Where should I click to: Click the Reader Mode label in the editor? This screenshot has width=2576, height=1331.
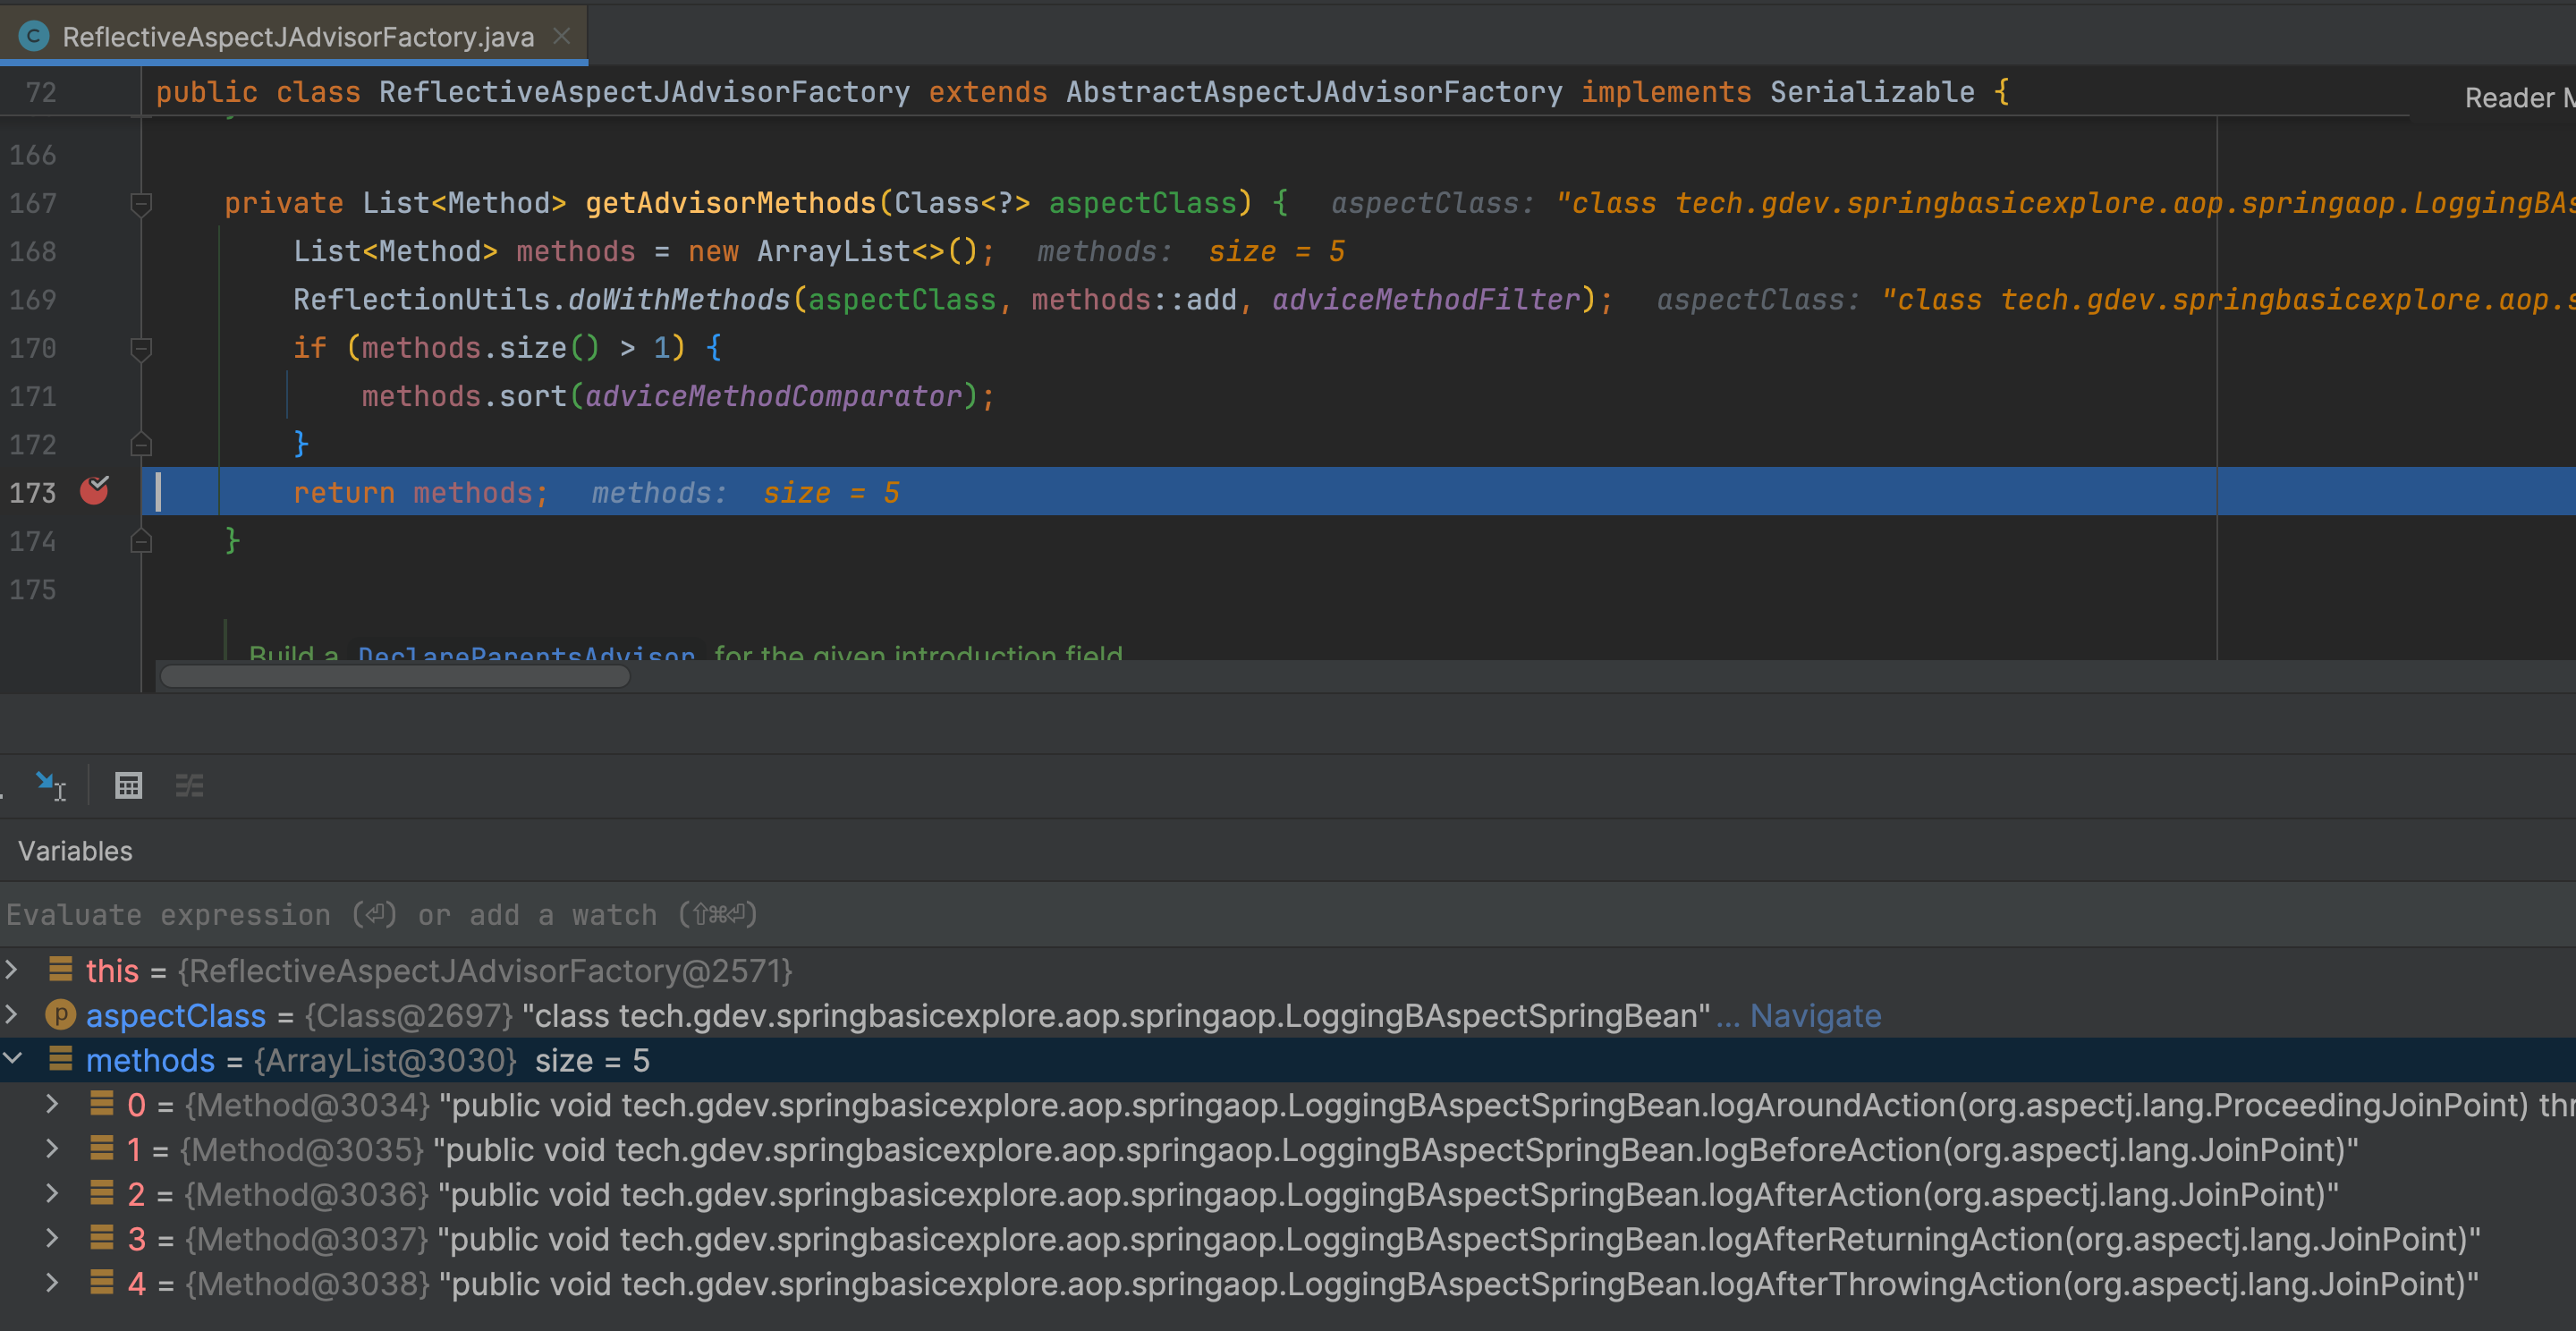[2519, 97]
